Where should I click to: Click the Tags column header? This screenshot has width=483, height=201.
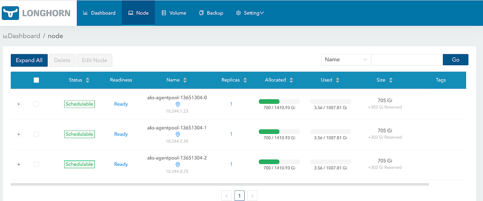pyautogui.click(x=441, y=80)
